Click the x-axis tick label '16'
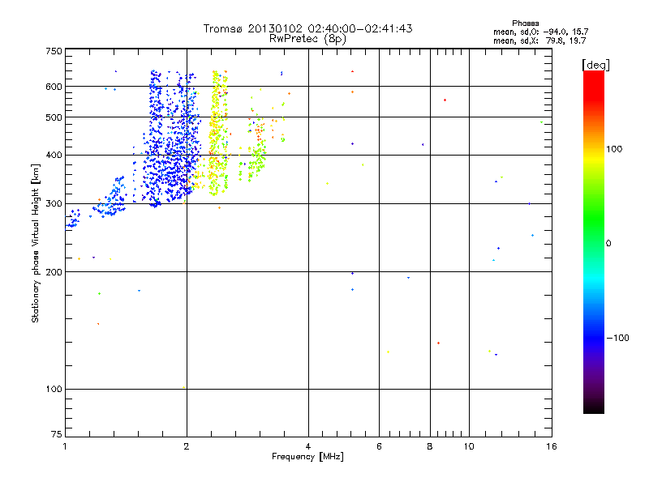Image resolution: width=649 pixels, height=486 pixels. click(x=552, y=446)
